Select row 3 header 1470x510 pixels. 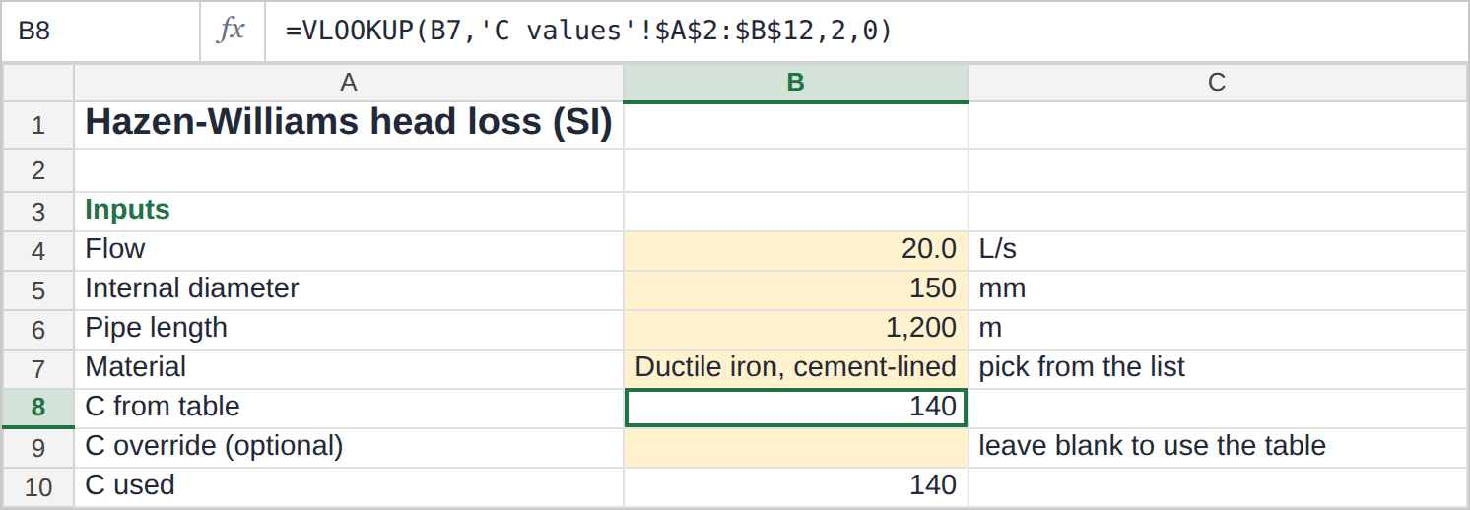pos(38,212)
